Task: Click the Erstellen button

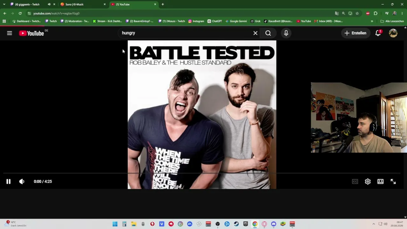Action: point(355,33)
